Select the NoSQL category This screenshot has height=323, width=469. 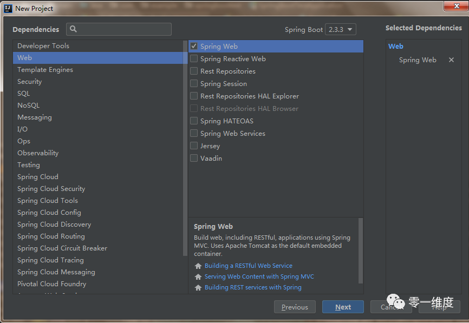click(x=98, y=106)
